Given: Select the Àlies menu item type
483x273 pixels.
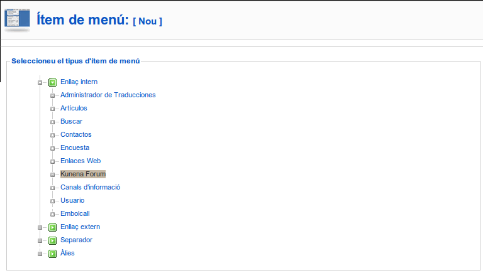Looking at the screenshot, I should [x=67, y=254].
